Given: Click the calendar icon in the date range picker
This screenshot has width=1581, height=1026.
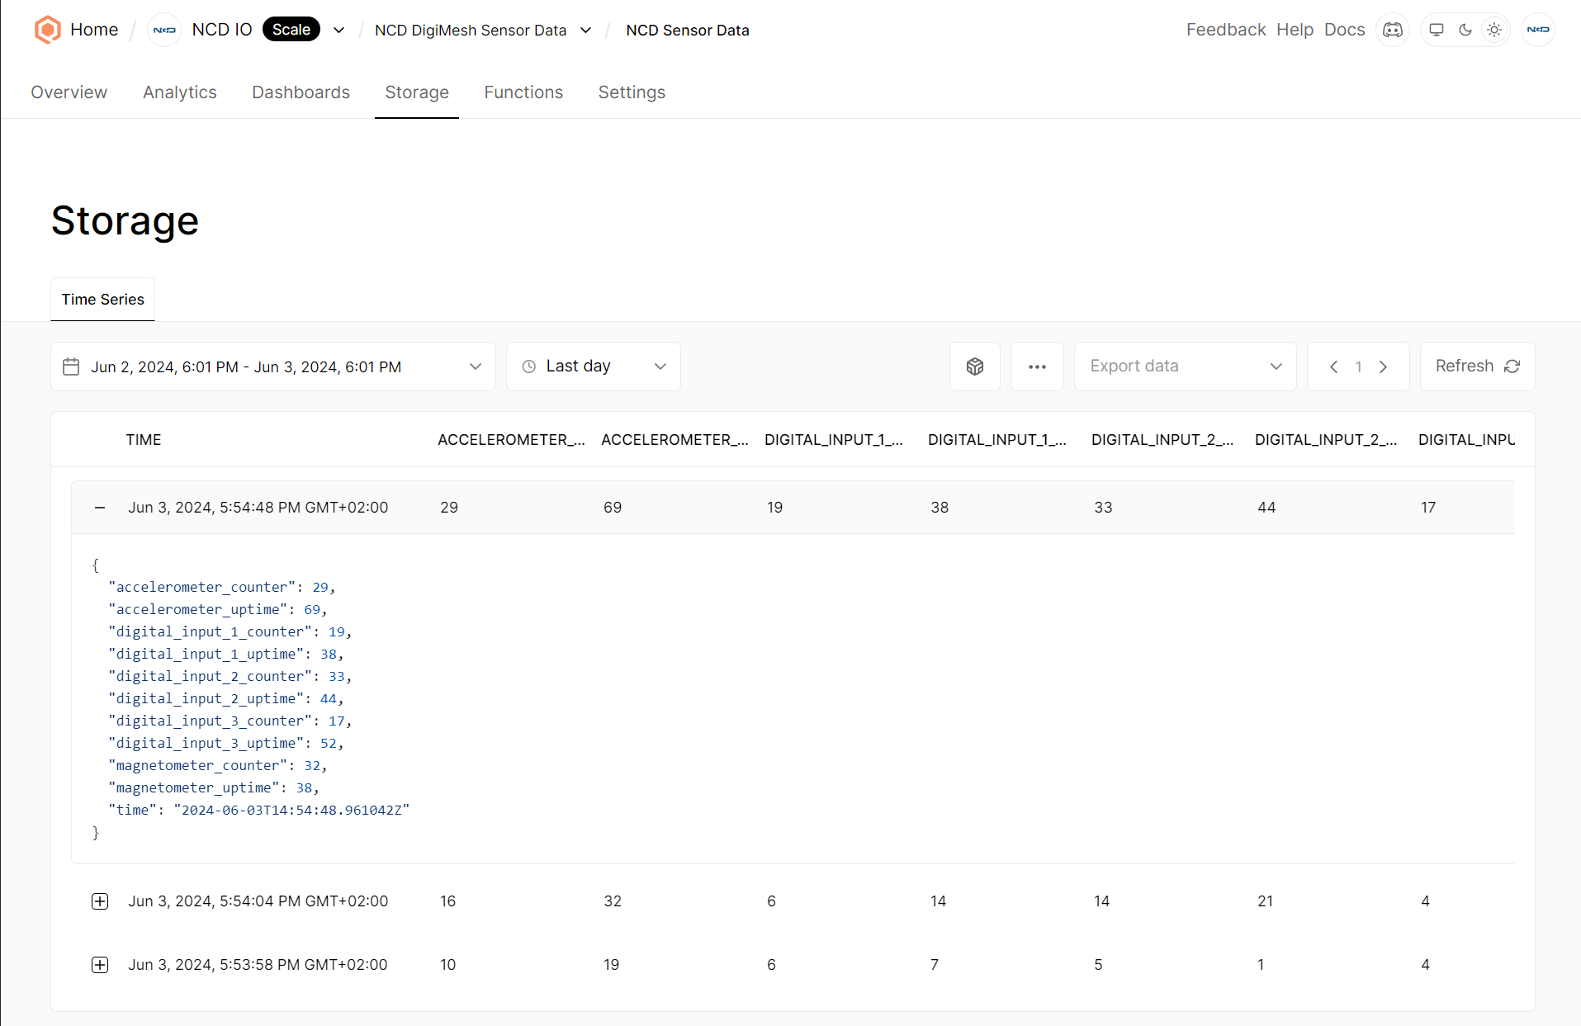Looking at the screenshot, I should click(x=71, y=366).
